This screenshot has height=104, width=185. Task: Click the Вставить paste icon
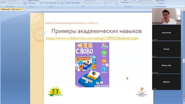click(x=3, y=1)
